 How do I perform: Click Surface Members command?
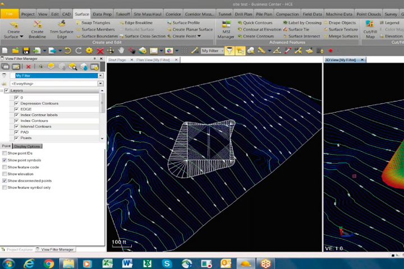(95, 29)
